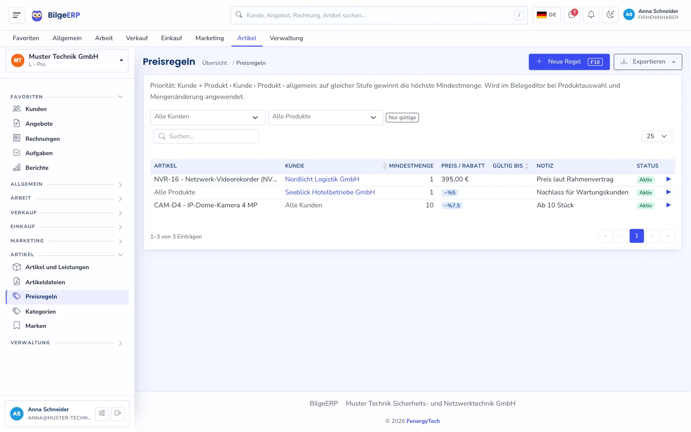The height and width of the screenshot is (432, 691).
Task: Toggle the sidebar hamburger menu icon
Action: 17,15
